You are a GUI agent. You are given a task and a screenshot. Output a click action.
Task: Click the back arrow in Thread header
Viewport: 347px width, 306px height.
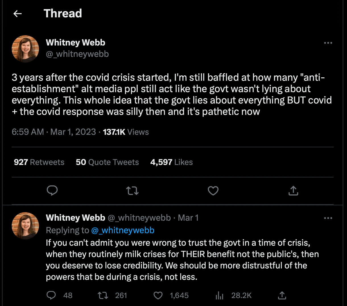pyautogui.click(x=18, y=14)
